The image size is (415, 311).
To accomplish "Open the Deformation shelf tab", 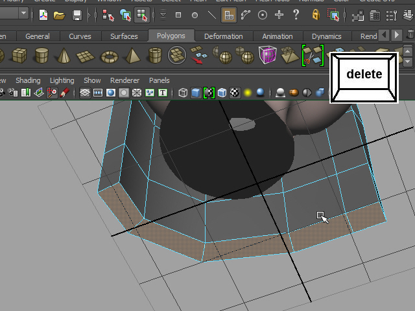I will click(x=223, y=36).
